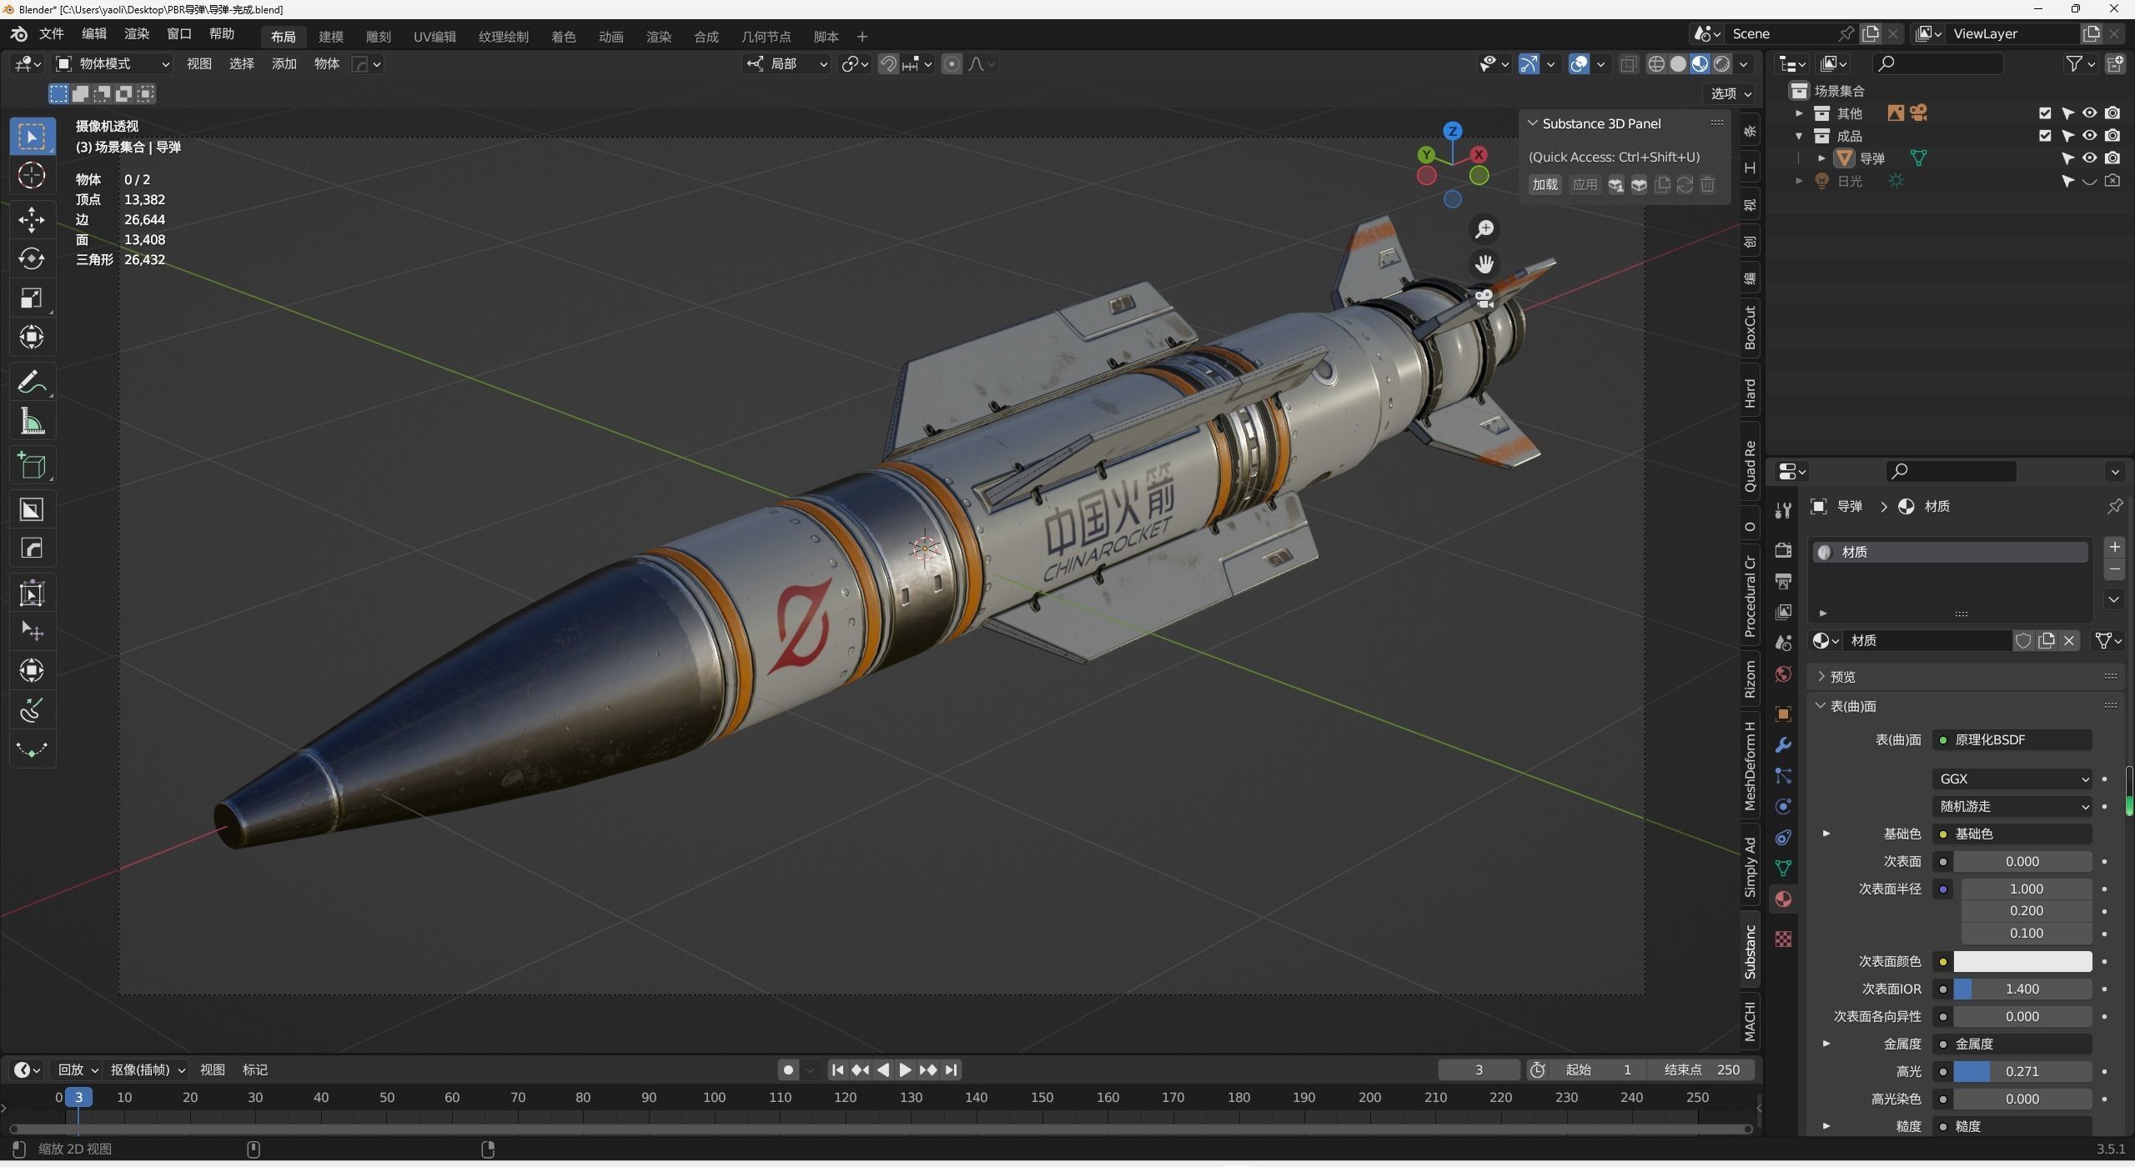Collapse the Substance 3D Panel
2135x1167 pixels.
pyautogui.click(x=1533, y=123)
